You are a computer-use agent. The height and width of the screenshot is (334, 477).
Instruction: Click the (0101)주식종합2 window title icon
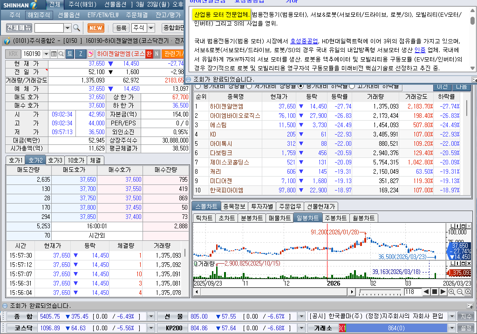click(7, 41)
